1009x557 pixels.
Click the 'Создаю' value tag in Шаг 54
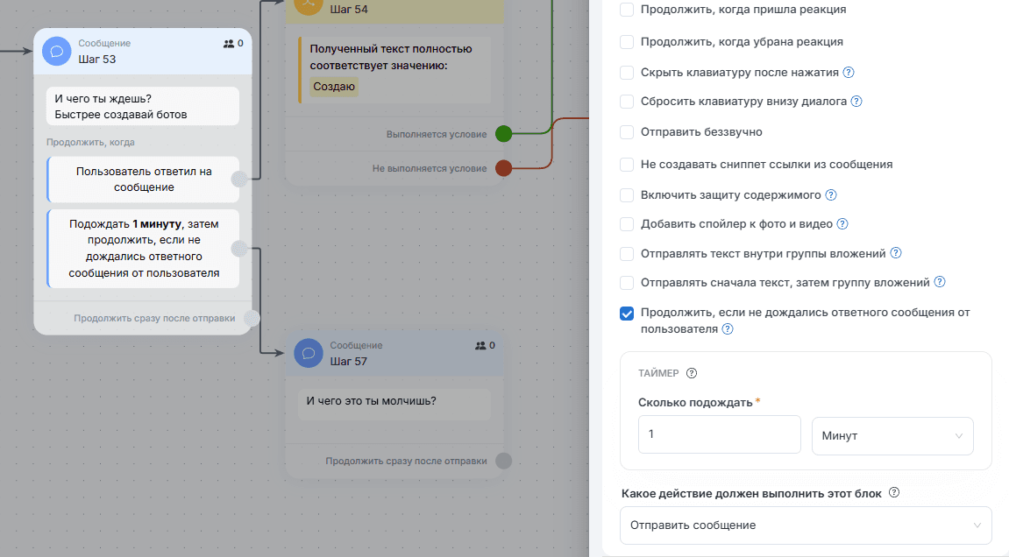click(334, 86)
